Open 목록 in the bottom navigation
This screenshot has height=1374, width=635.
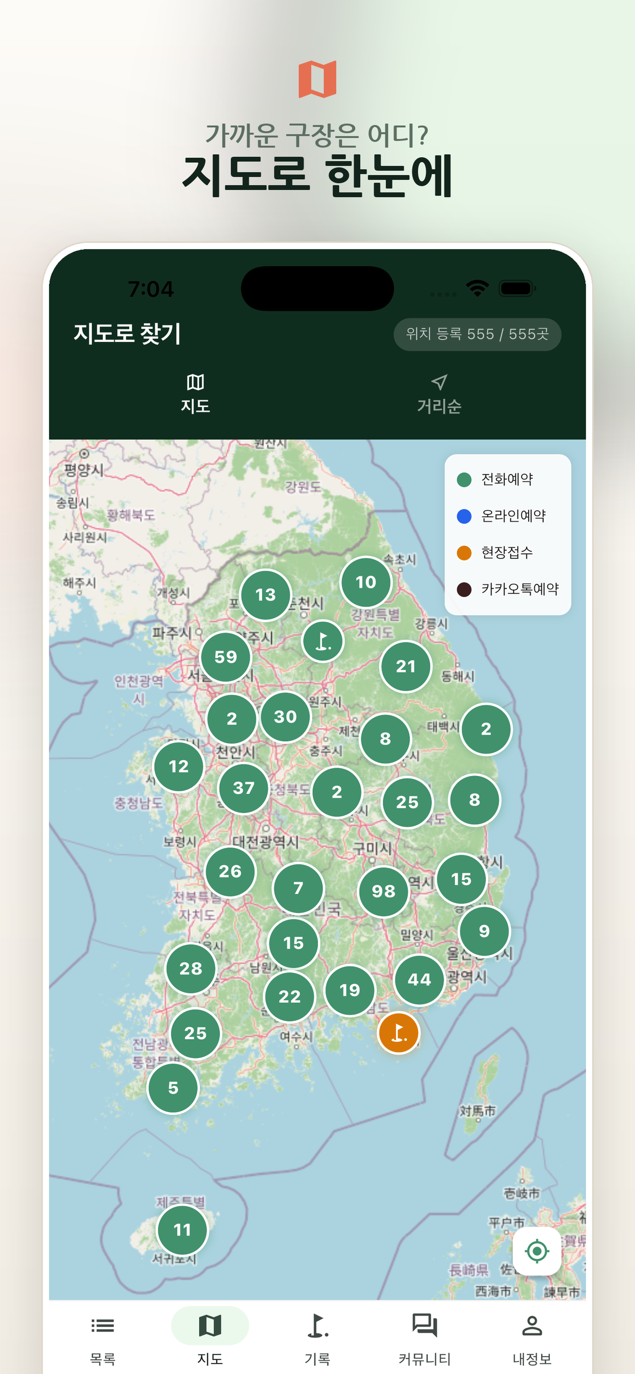pos(102,1337)
